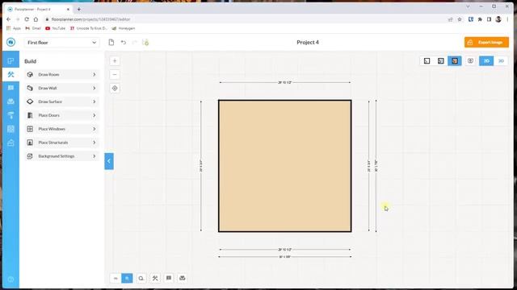This screenshot has height=290, width=517.
Task: Open the search tool in bottom toolbar
Action: click(141, 278)
